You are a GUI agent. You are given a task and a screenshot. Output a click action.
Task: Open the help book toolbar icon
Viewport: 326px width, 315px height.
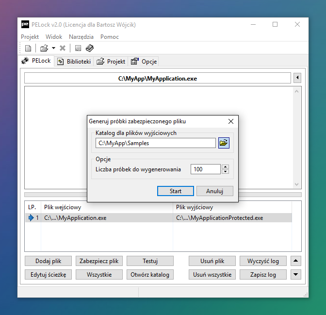pos(89,48)
